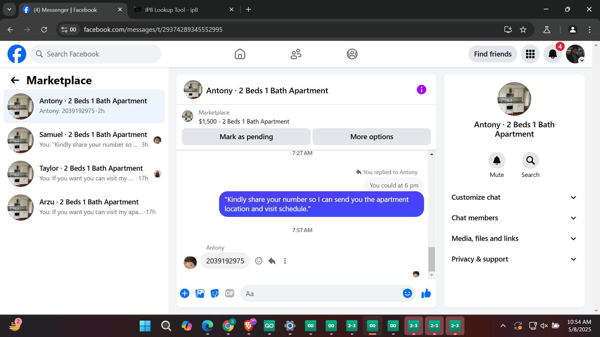Image resolution: width=600 pixels, height=337 pixels.
Task: Click the chat scrollbar up arrow
Action: [432, 154]
